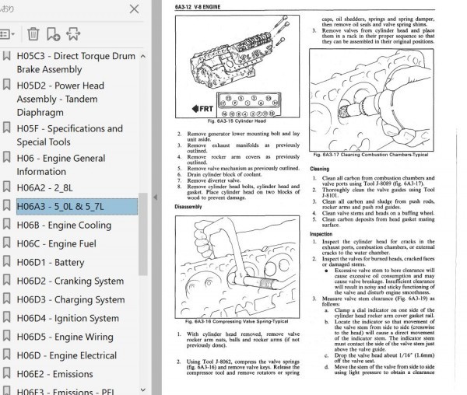Click bookmark icon beside H06D3 - Charging System

coord(6,299)
